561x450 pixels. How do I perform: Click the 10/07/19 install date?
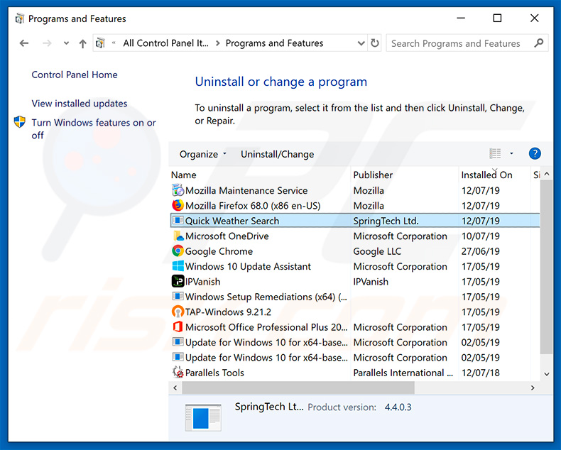pyautogui.click(x=480, y=236)
